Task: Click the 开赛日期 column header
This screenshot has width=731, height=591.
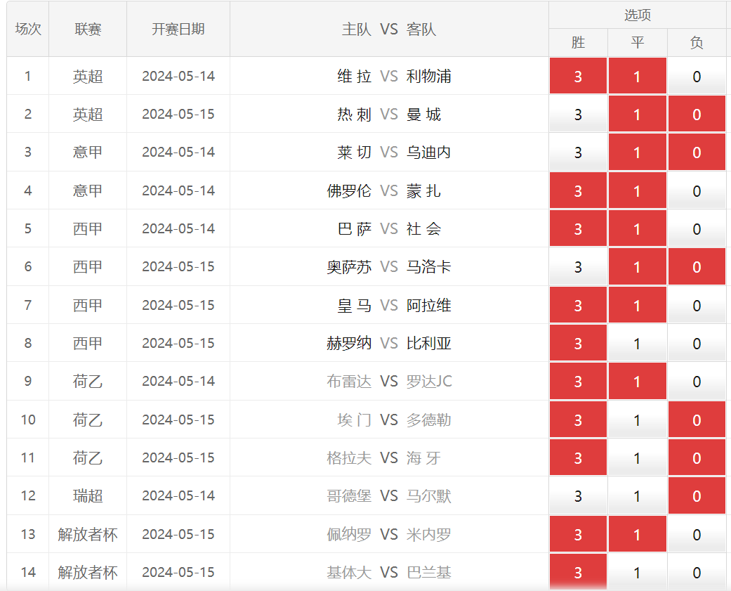Action: pyautogui.click(x=178, y=29)
